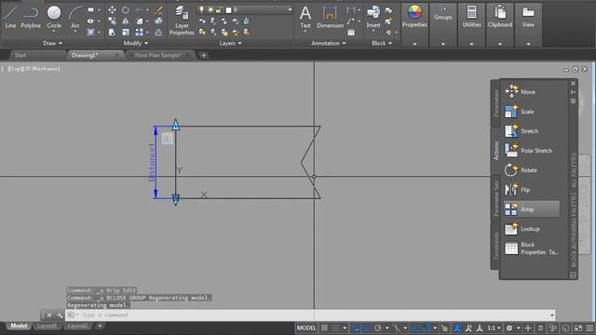Switch to the Layout2 tab

[x=77, y=326]
